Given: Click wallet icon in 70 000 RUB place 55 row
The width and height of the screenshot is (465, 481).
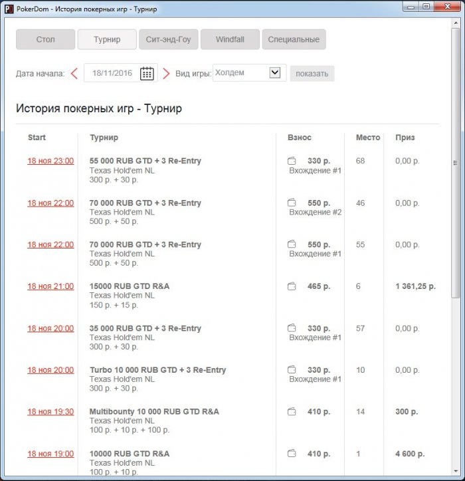Looking at the screenshot, I should (292, 244).
